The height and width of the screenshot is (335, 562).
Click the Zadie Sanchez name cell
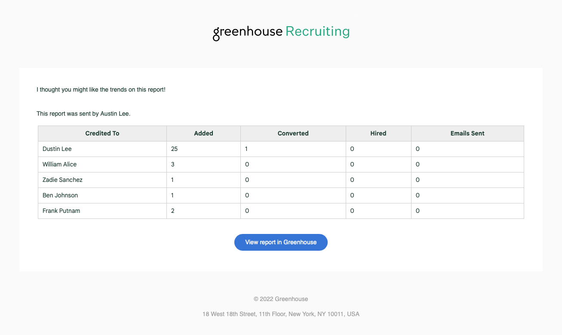102,180
